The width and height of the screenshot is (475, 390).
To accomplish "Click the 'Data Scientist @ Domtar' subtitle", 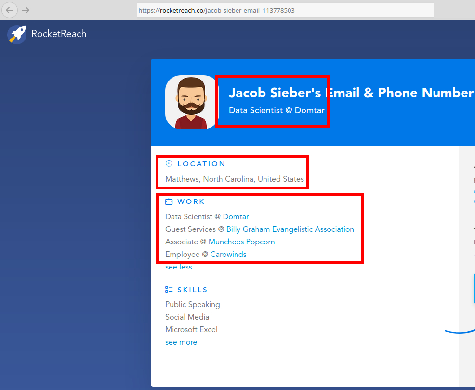I will point(277,110).
